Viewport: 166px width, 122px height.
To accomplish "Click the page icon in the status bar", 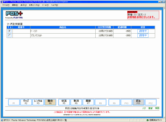I will tap(2, 120).
